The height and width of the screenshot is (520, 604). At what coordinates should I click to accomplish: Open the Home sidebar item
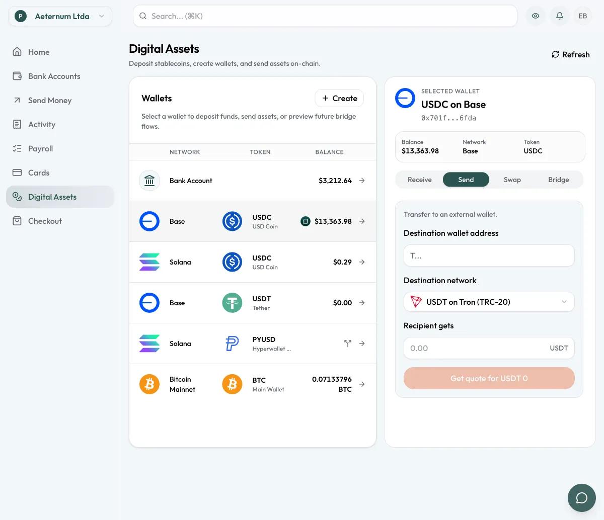(x=60, y=52)
